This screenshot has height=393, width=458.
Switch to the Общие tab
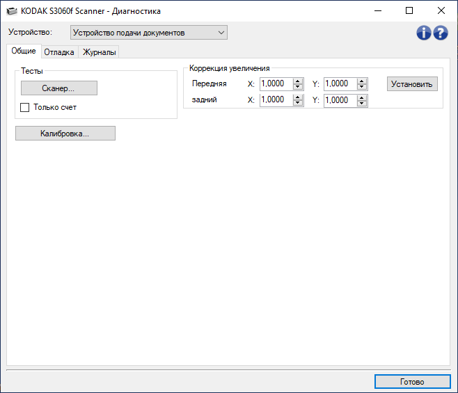(24, 51)
